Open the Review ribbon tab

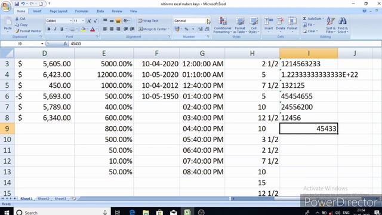coord(117,11)
